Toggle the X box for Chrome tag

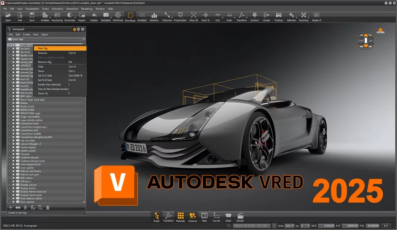tap(13, 154)
